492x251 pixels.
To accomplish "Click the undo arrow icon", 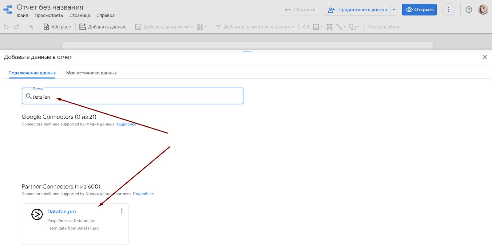I will point(6,27).
